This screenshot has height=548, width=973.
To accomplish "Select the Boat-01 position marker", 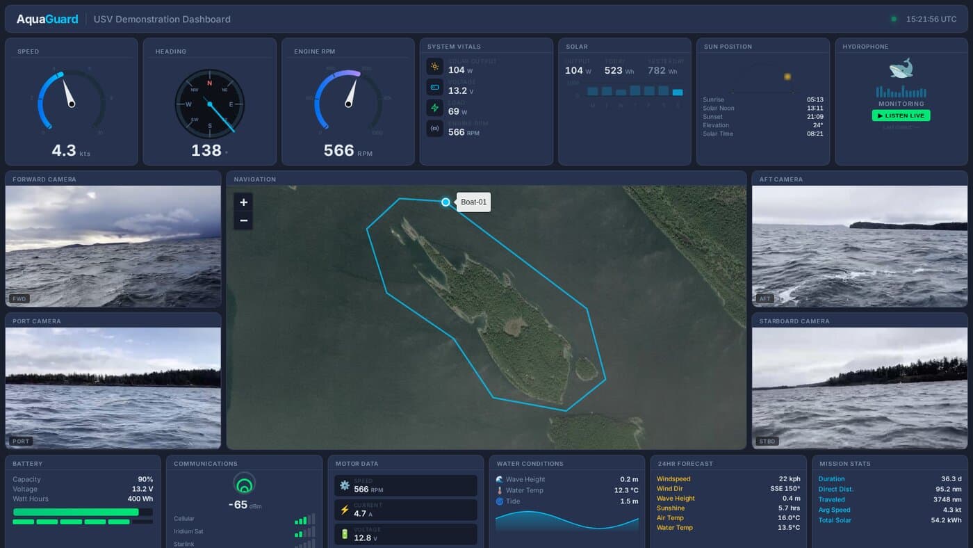I will [445, 202].
